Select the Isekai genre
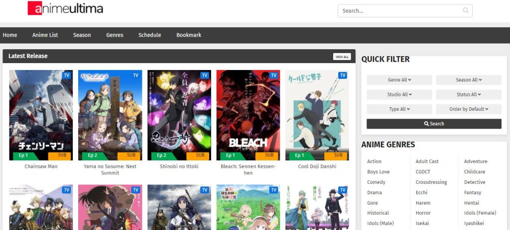Image resolution: width=510 pixels, height=230 pixels. (x=422, y=224)
